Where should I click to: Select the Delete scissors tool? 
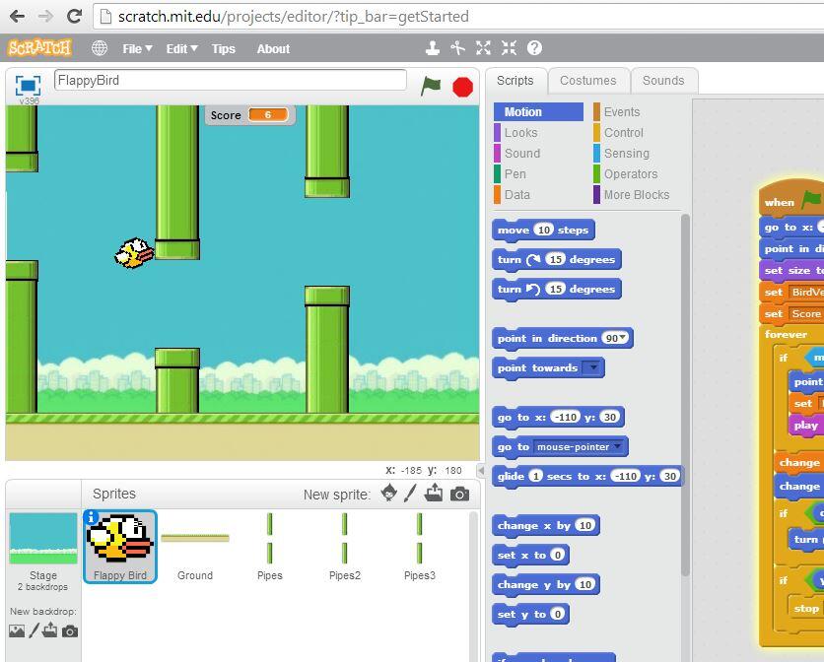(457, 48)
